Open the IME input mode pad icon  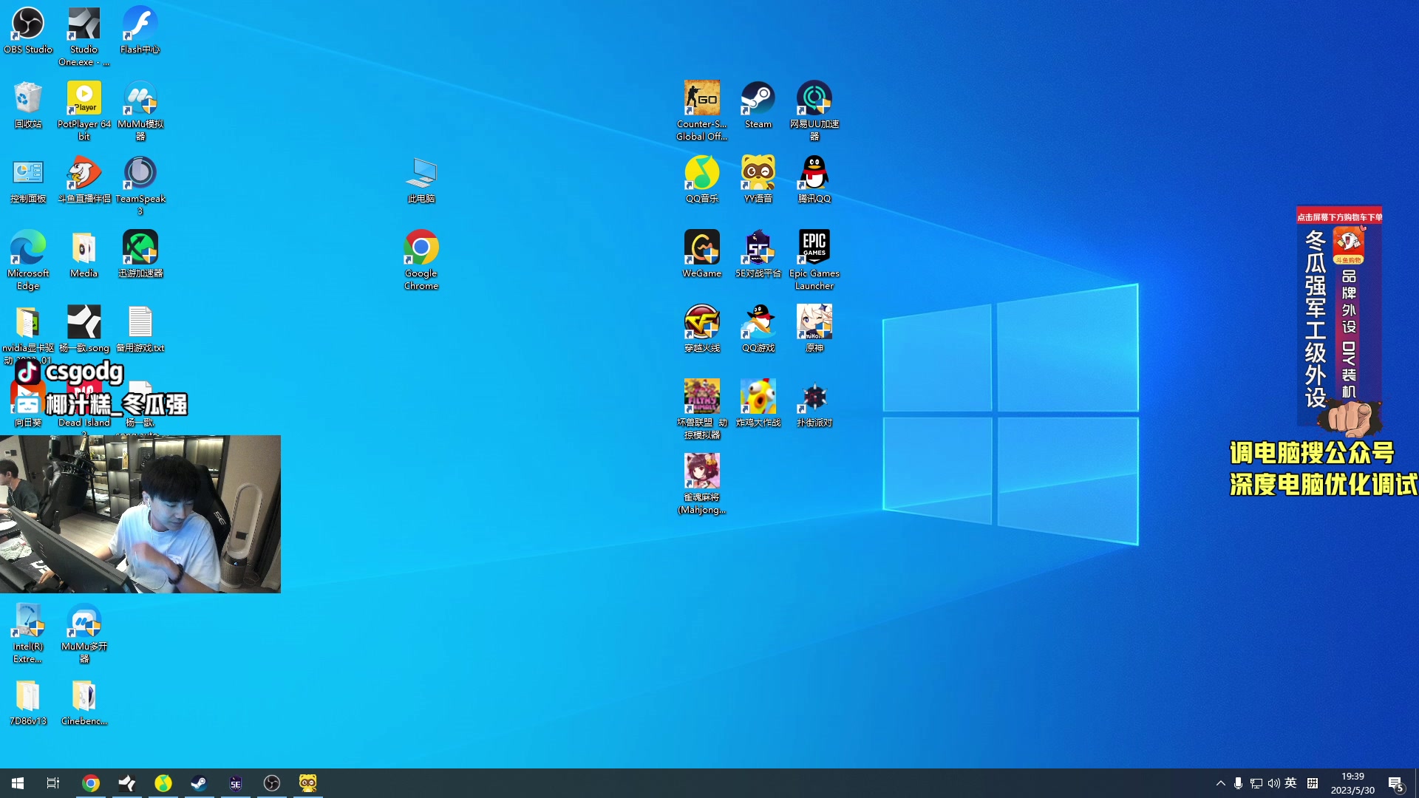1313,783
